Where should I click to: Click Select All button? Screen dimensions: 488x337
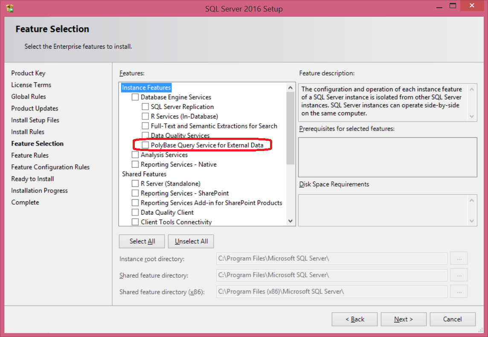[142, 241]
